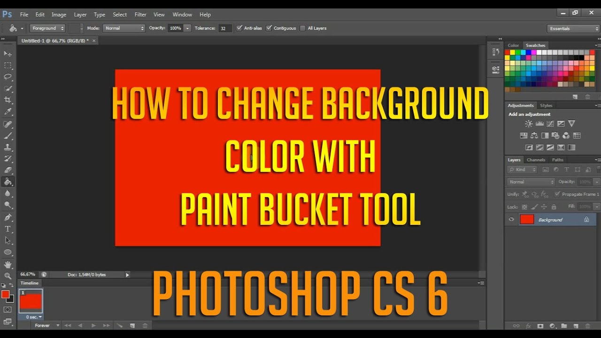Go to next Timeline frame
601x338 pixels.
click(x=107, y=325)
